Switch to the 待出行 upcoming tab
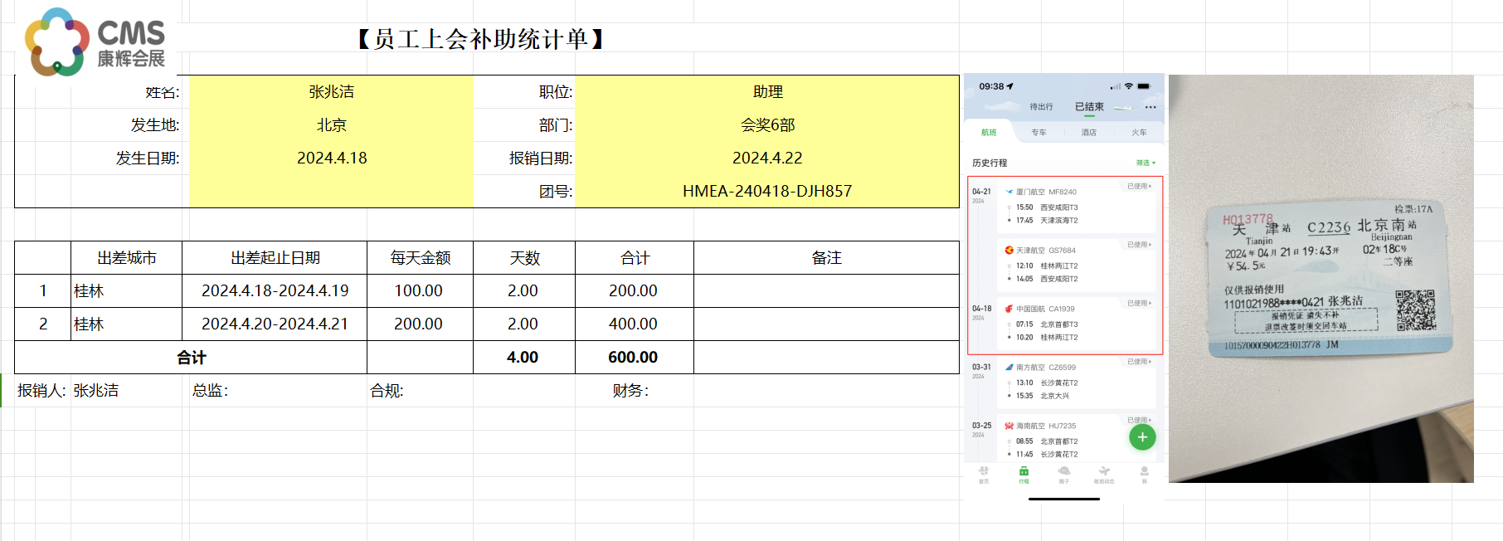 1041,107
